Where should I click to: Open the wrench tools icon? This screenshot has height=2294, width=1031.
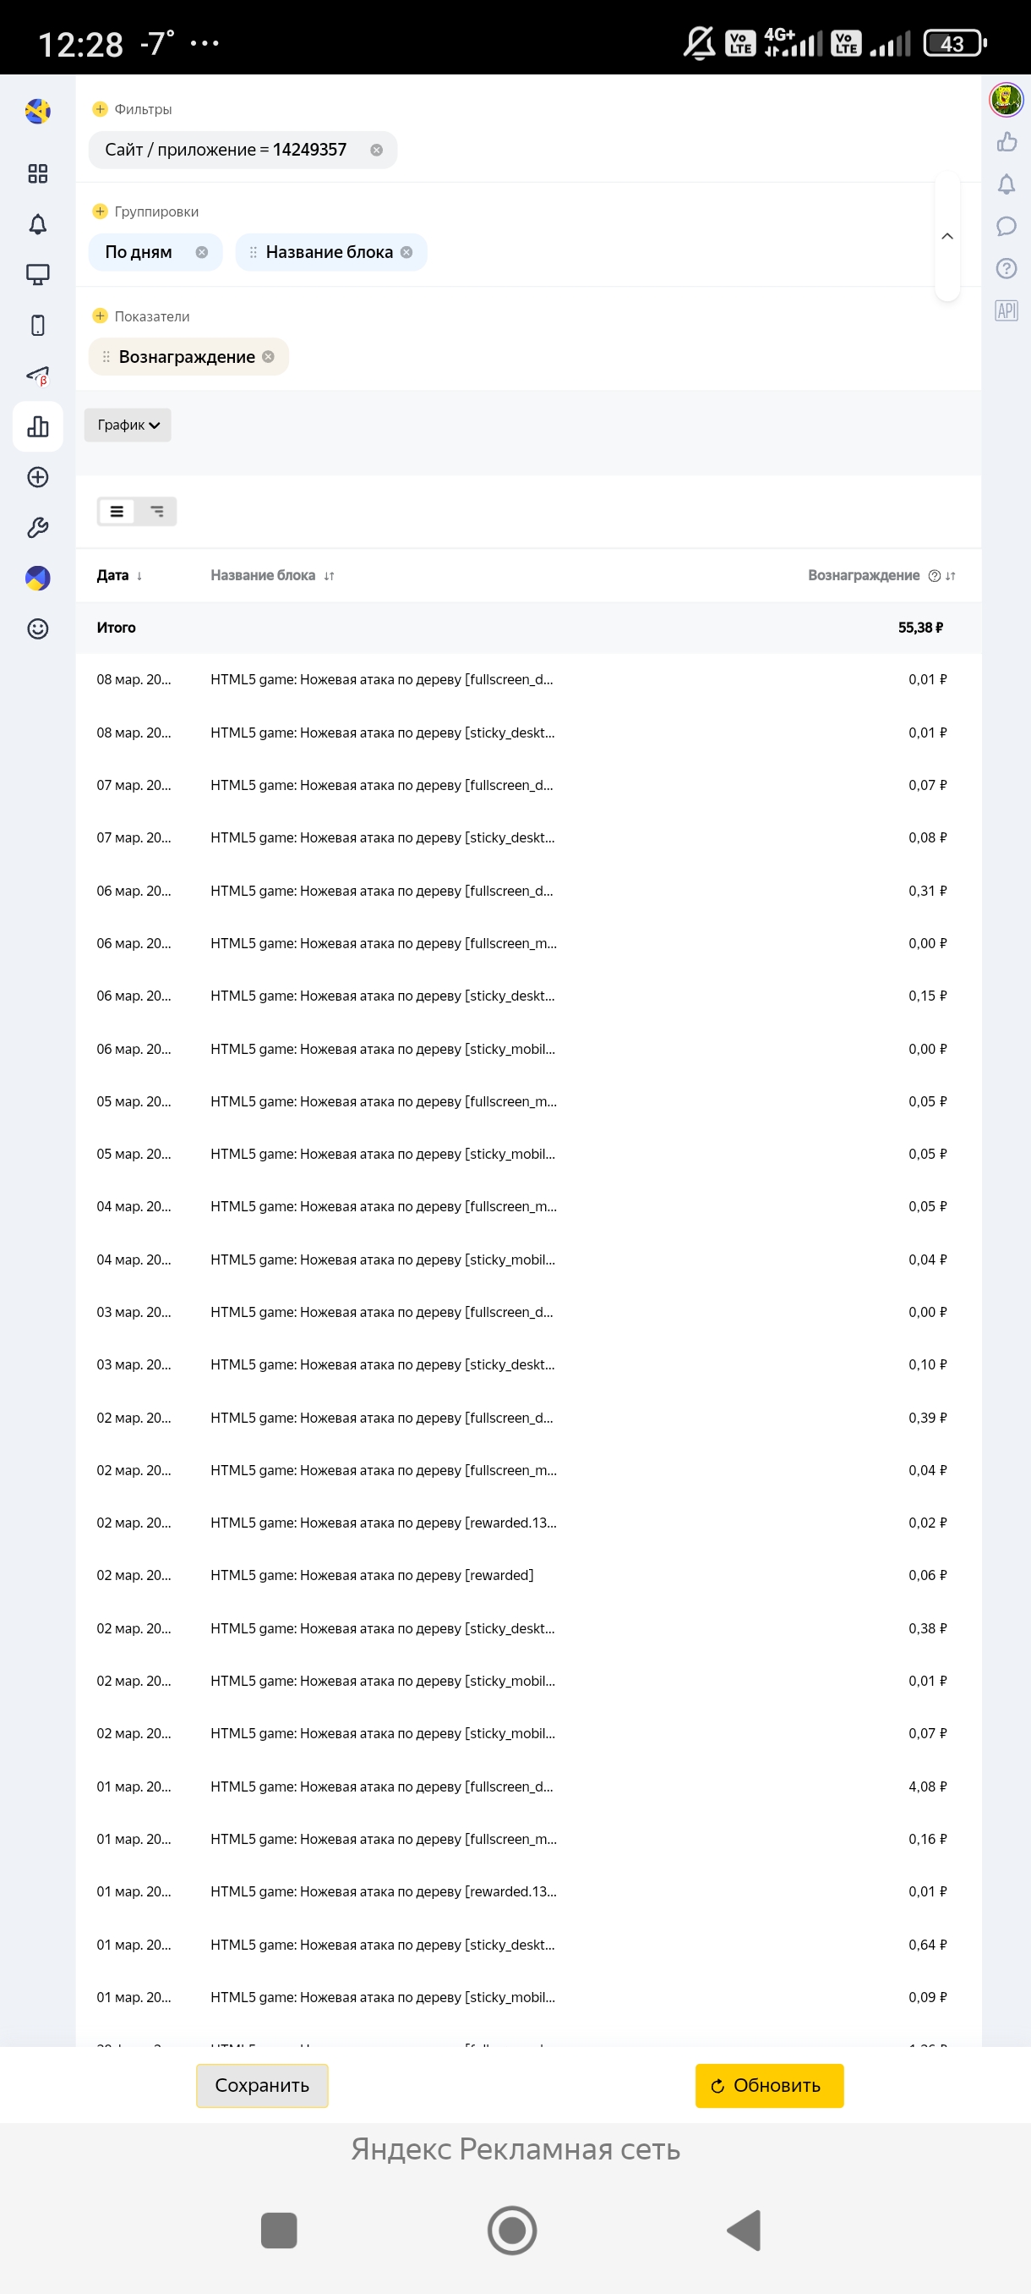[x=37, y=528]
